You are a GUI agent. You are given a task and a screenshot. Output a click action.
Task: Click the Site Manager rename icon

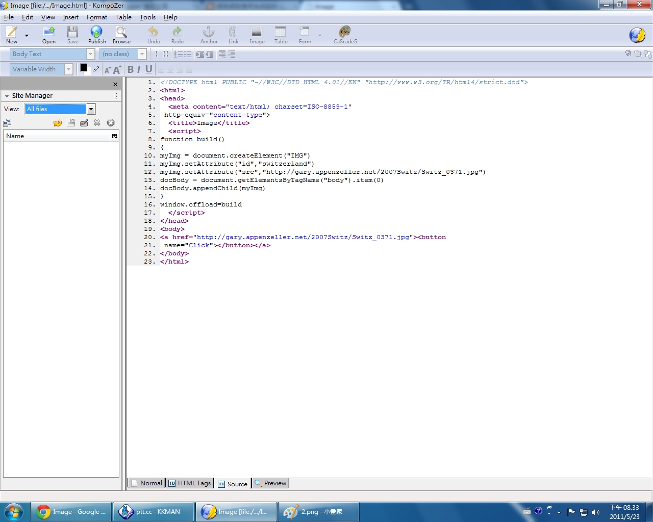point(84,123)
